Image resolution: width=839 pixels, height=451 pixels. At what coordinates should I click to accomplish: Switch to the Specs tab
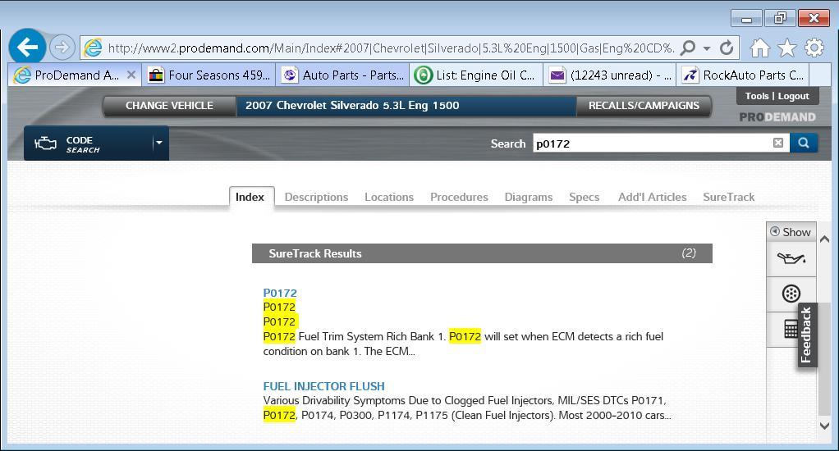pyautogui.click(x=585, y=197)
